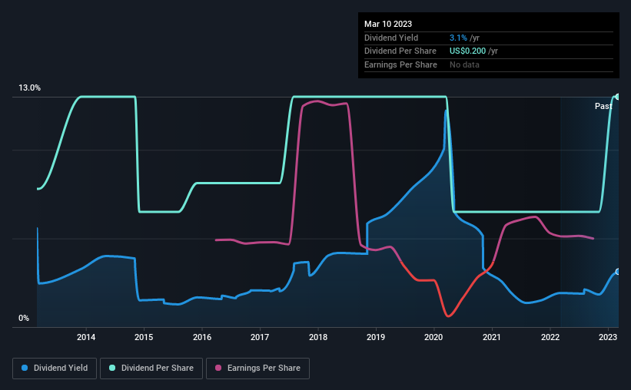Click the Past label in chart

(603, 106)
